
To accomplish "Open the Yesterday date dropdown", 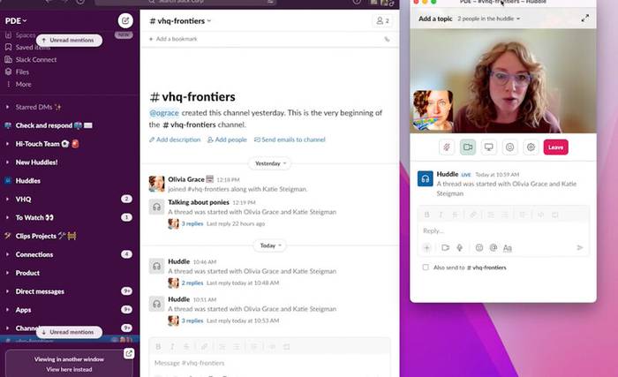I will click(270, 163).
